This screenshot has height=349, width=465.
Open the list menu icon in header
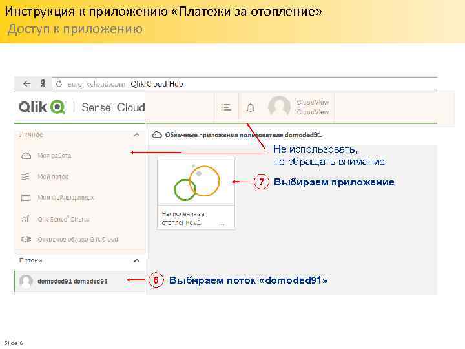click(x=226, y=107)
